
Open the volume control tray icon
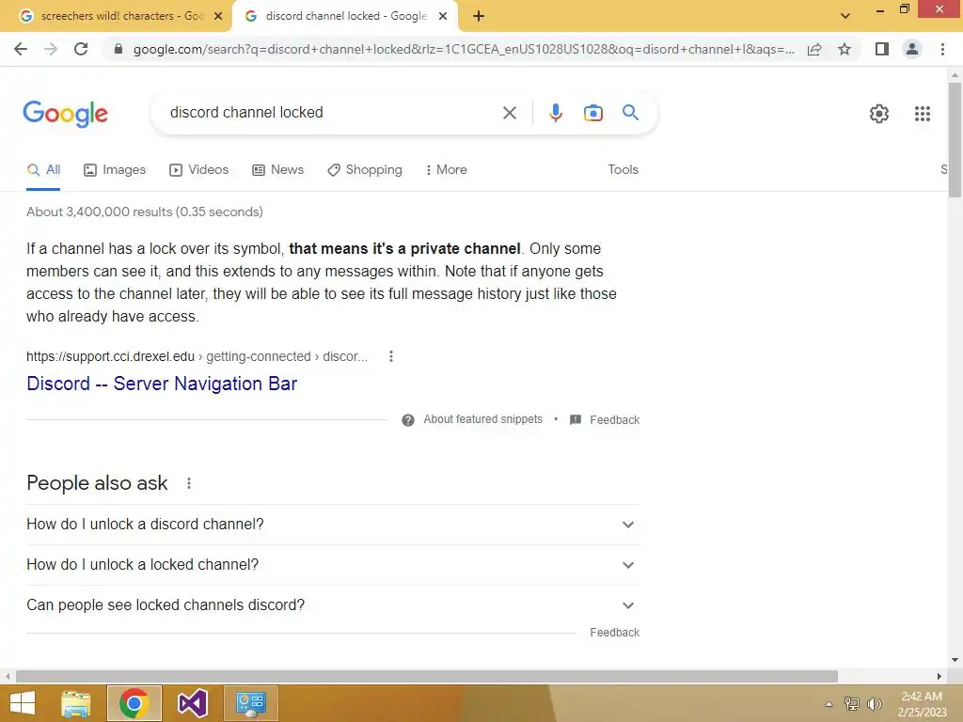tap(874, 704)
